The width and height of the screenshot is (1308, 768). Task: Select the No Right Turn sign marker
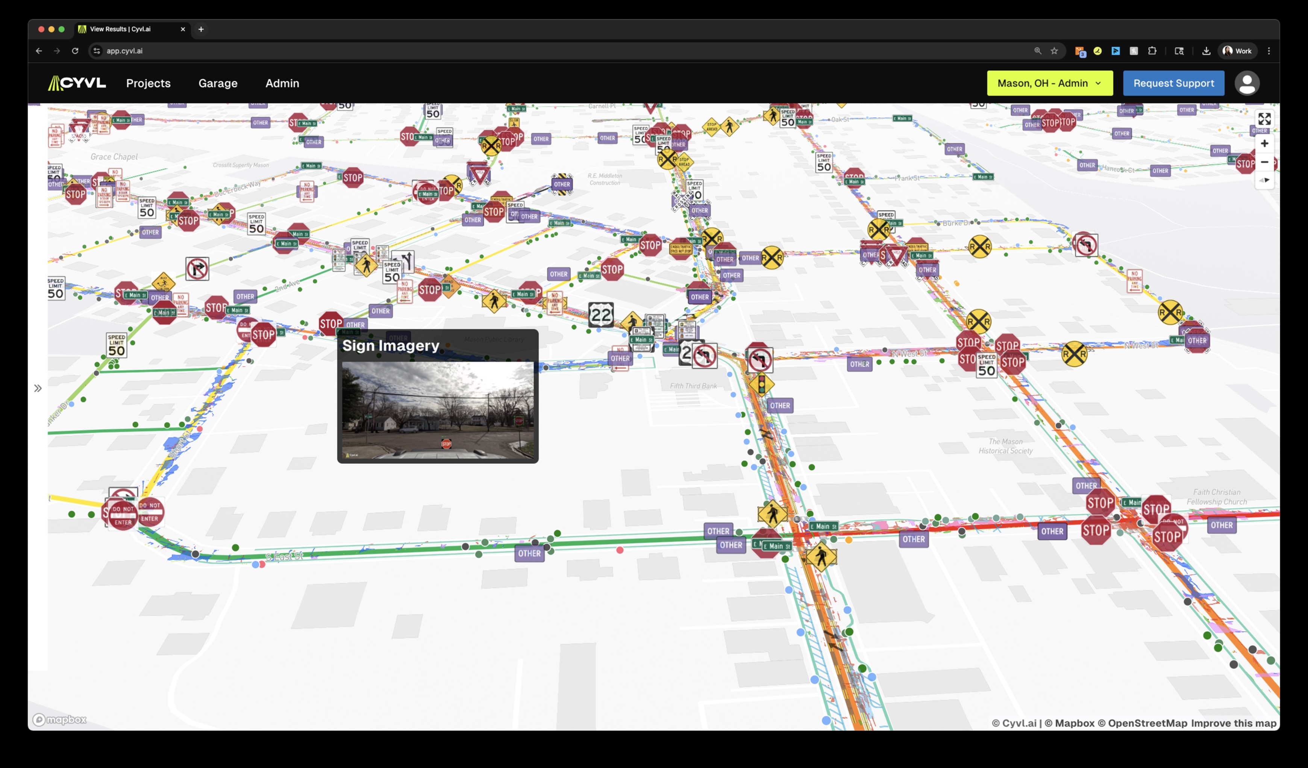click(x=197, y=269)
